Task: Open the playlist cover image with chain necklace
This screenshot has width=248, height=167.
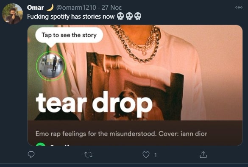Action: (x=135, y=72)
